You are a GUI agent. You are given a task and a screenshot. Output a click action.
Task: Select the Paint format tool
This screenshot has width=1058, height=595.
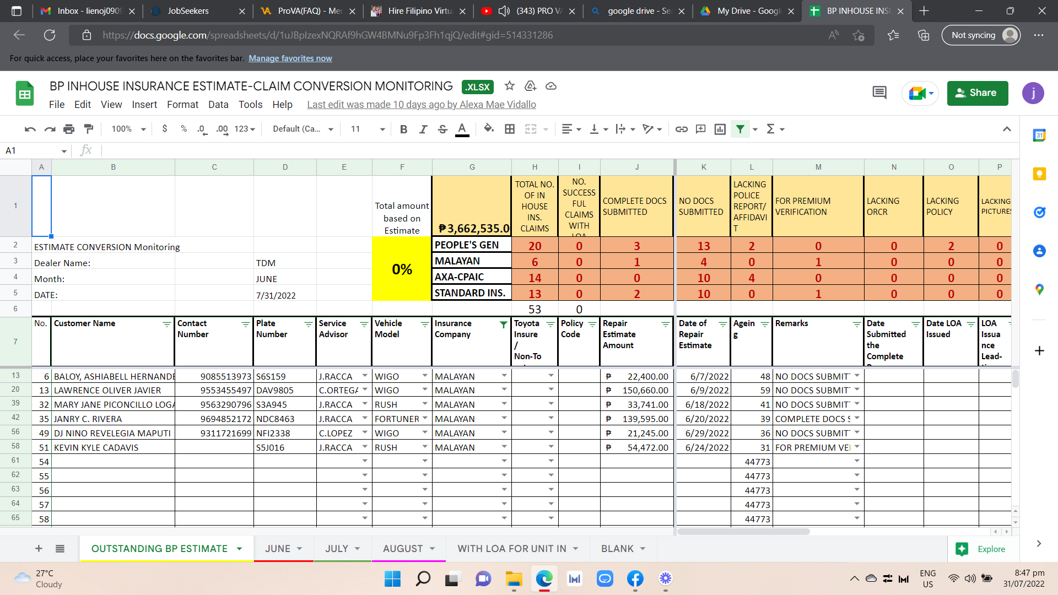click(x=88, y=129)
